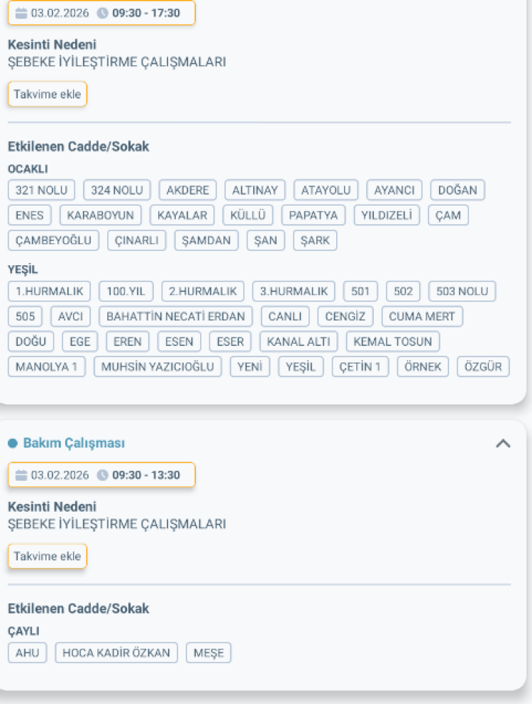Select the KARABOYUN street tag
This screenshot has height=704, width=532.
coord(100,215)
